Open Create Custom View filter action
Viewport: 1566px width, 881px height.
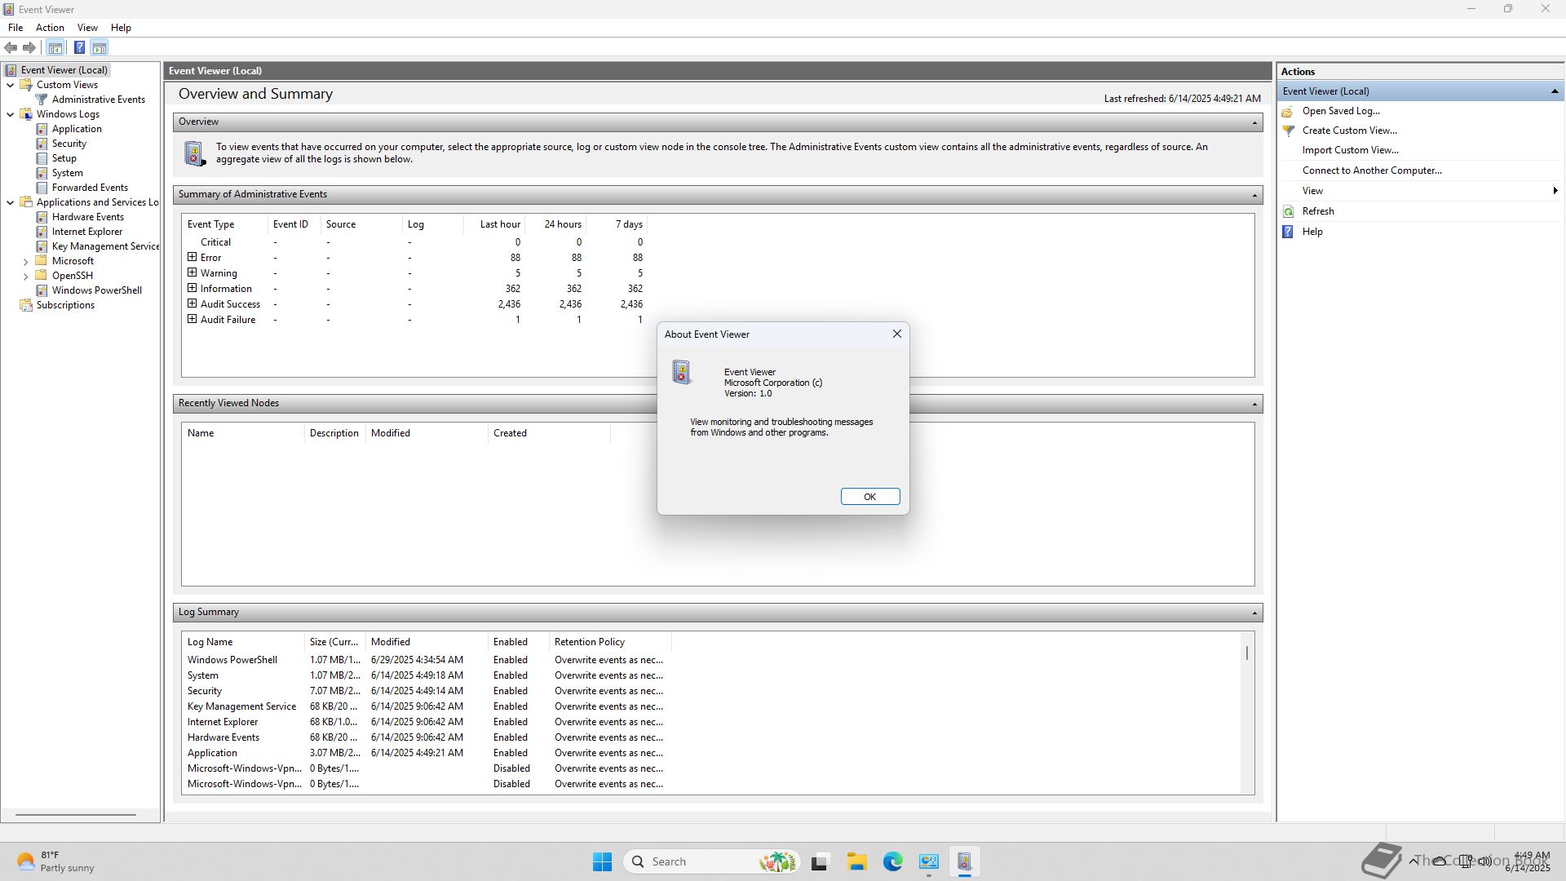tap(1349, 131)
